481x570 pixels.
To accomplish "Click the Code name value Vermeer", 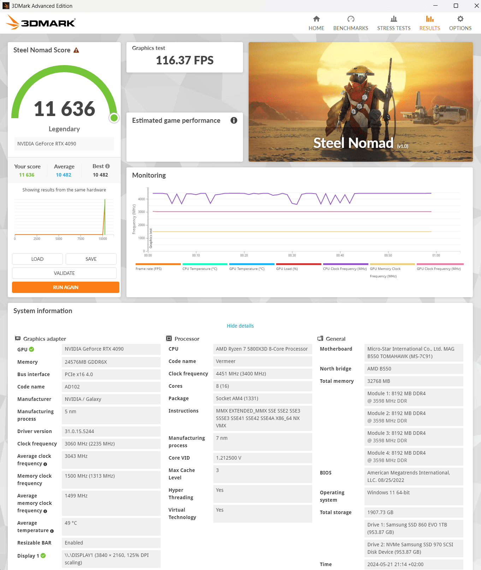I will point(263,361).
